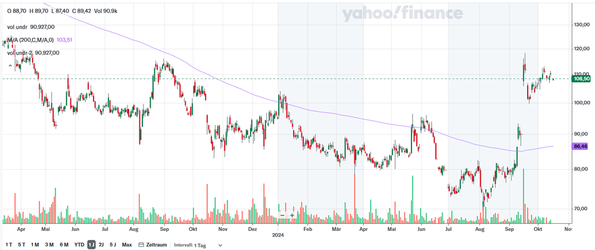Viewport: 595px width, 250px height.
Task: Select the 1 T time range
Action: (x=10, y=245)
